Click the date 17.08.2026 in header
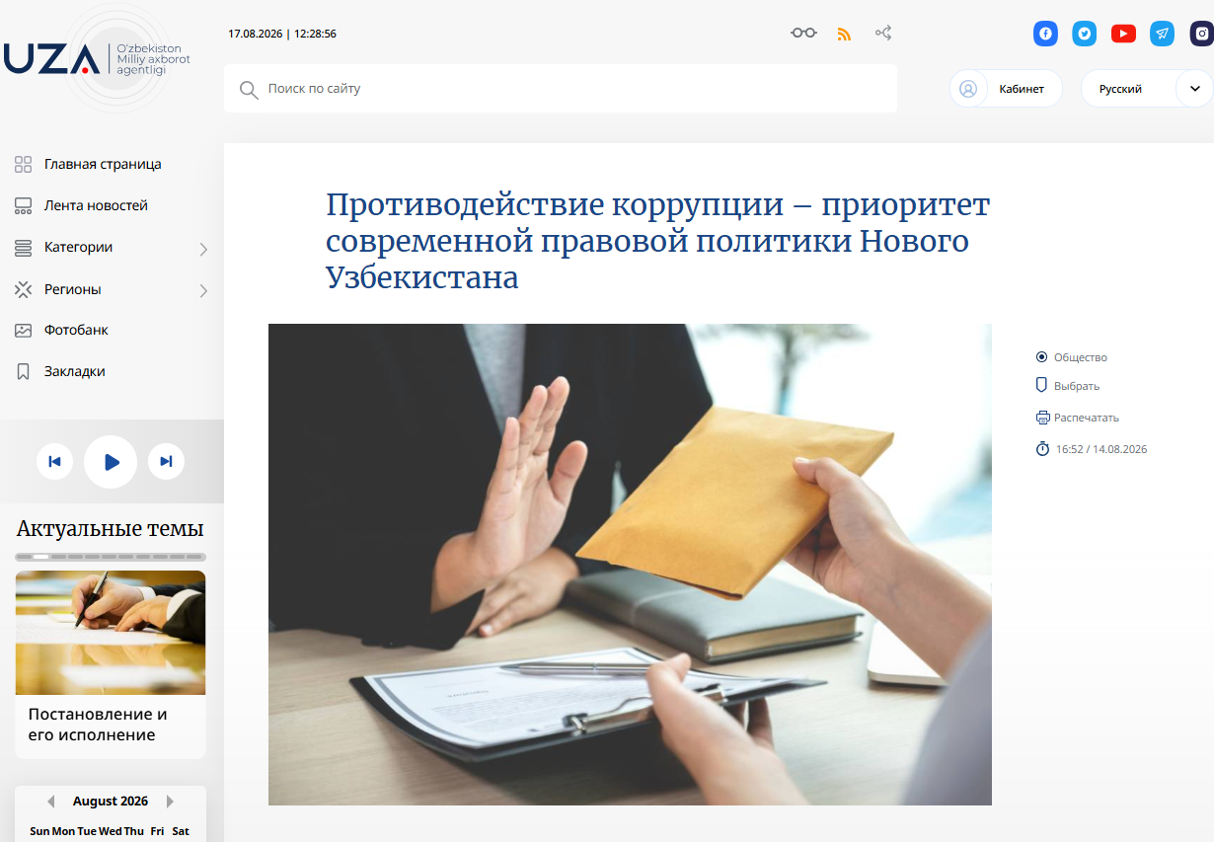This screenshot has width=1214, height=842. coord(256,34)
